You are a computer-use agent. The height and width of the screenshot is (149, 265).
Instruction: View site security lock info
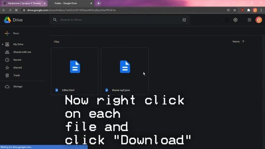[24, 10]
